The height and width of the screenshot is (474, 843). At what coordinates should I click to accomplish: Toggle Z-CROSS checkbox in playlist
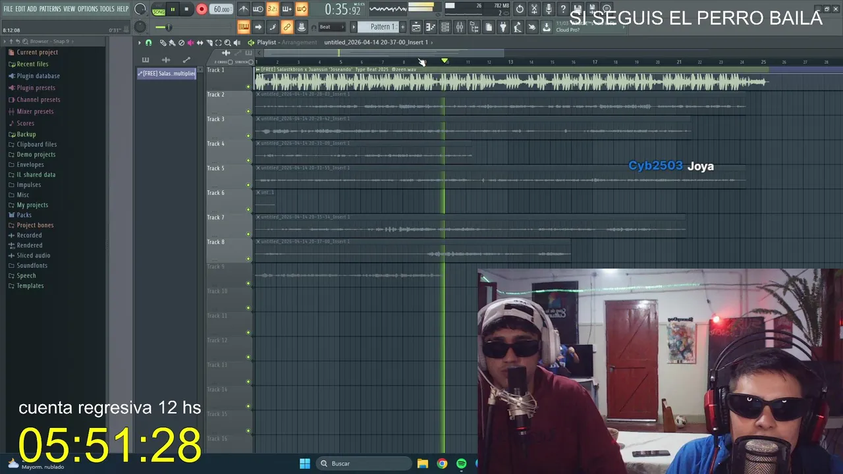tap(230, 62)
